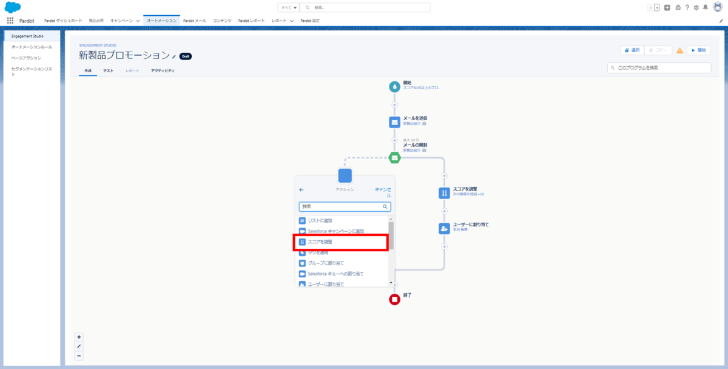The height and width of the screenshot is (369, 728).
Task: Expand the レポート nav chevron
Action: 292,21
